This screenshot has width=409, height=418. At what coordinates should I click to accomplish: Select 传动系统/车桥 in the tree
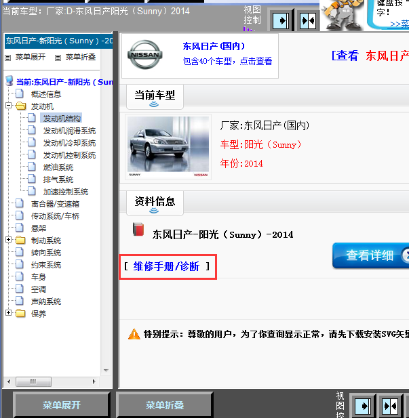click(55, 216)
